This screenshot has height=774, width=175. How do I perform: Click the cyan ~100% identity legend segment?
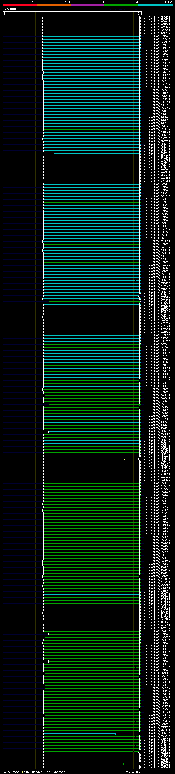pyautogui.click(x=155, y=5)
